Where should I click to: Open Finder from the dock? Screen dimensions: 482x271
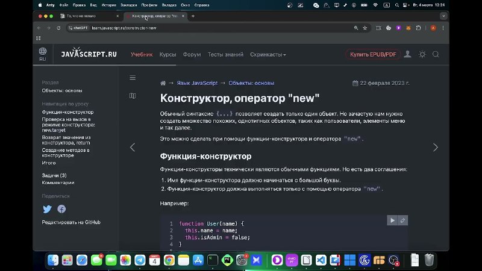(x=53, y=260)
